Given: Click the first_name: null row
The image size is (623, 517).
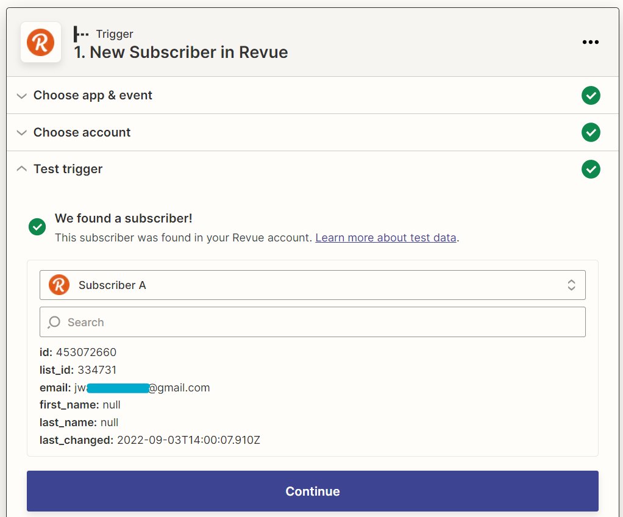Looking at the screenshot, I should (x=80, y=405).
